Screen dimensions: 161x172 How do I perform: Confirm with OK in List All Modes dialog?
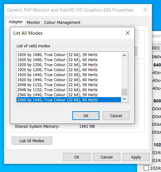[x=86, y=116]
